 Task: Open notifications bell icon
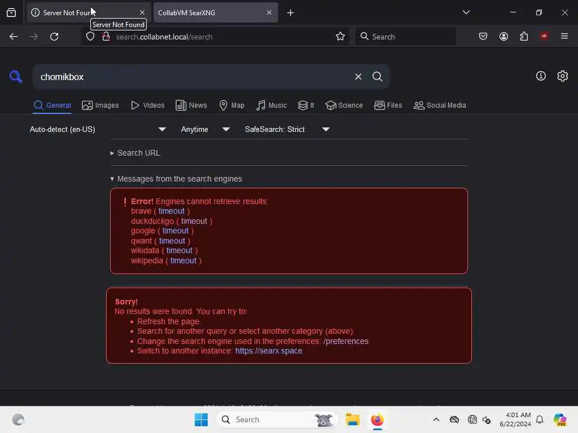point(540,419)
